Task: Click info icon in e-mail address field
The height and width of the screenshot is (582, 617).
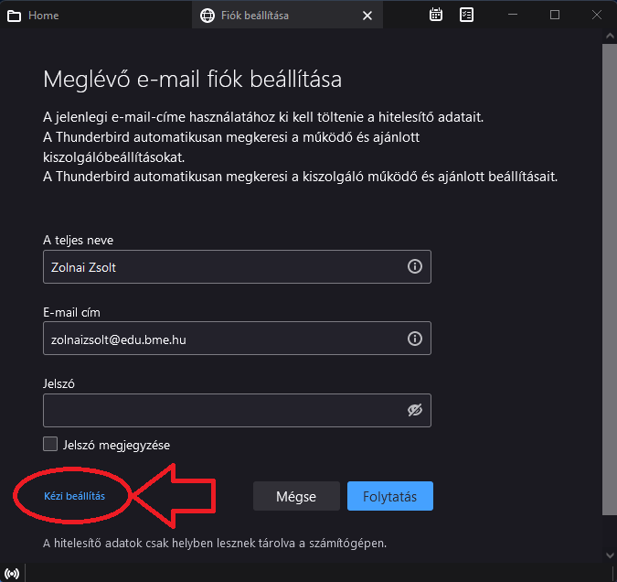Action: click(x=415, y=339)
